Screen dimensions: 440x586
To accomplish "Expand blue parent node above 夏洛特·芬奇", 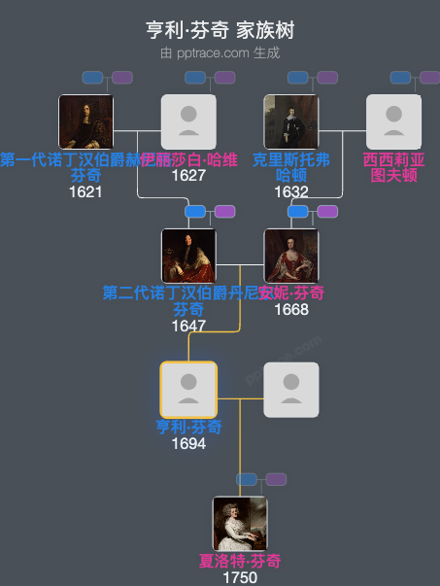I will pyautogui.click(x=247, y=479).
